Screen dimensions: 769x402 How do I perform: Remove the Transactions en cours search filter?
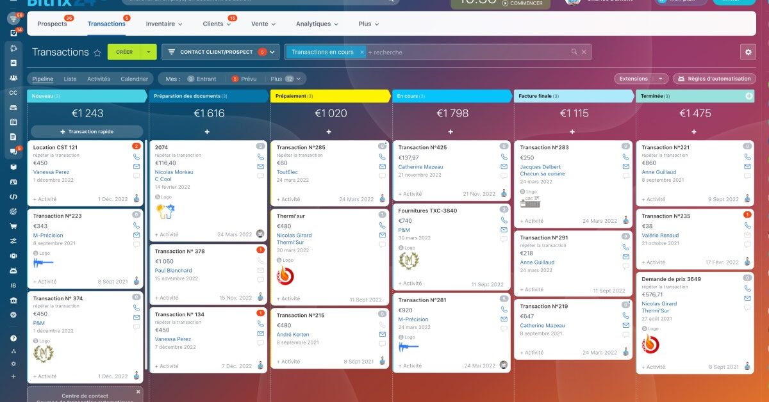361,52
